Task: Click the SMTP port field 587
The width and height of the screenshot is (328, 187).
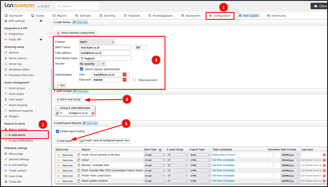Action: 141,48
